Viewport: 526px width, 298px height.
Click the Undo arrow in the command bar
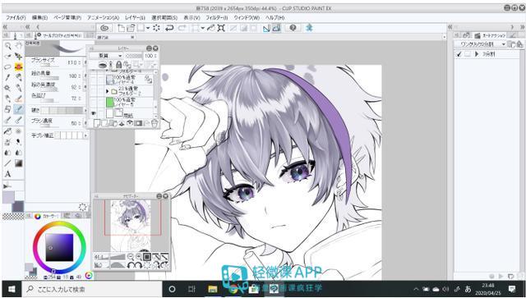point(169,28)
